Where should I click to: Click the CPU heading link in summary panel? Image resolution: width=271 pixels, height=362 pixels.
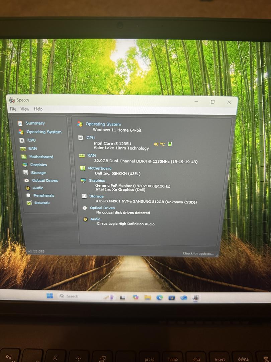tap(91, 138)
